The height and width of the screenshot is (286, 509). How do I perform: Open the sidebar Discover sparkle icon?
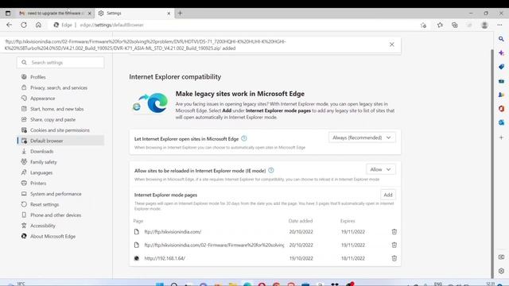tap(501, 53)
